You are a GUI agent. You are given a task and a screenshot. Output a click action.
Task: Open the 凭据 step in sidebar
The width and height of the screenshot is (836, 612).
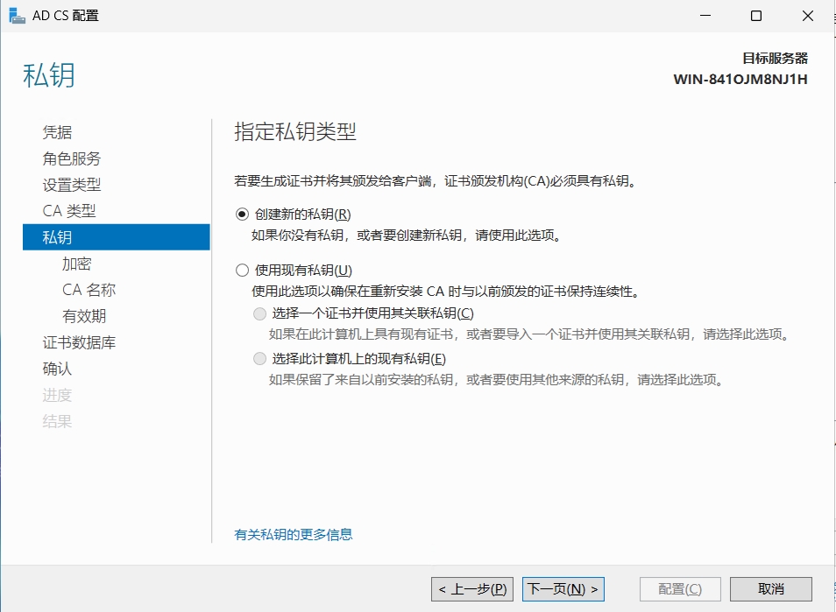pos(57,132)
